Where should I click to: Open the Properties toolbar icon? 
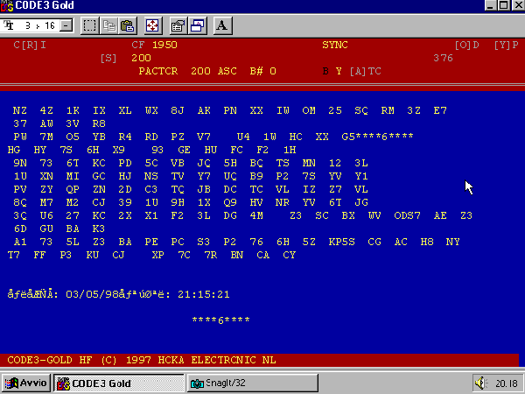pyautogui.click(x=178, y=25)
